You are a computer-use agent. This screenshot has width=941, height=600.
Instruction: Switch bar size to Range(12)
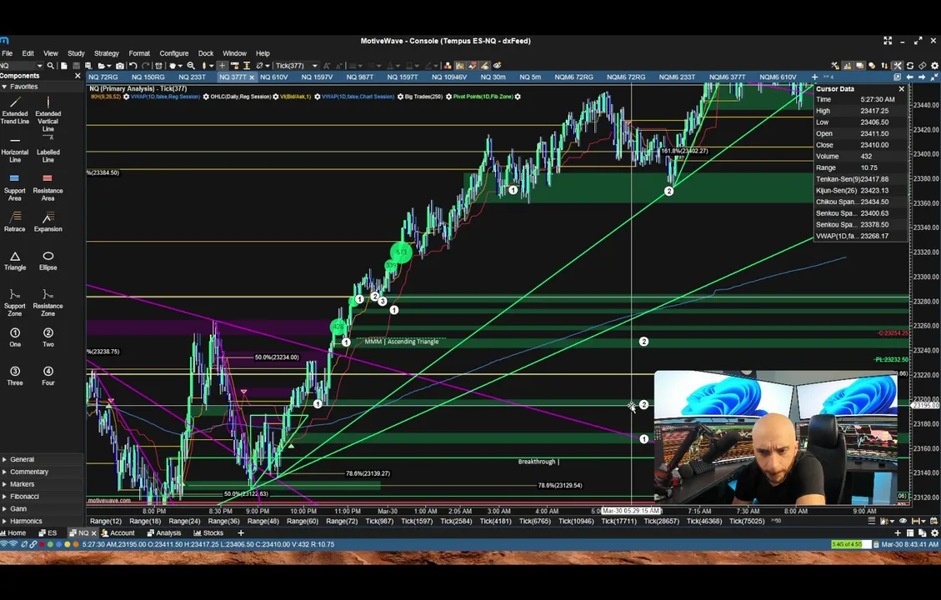click(x=106, y=521)
